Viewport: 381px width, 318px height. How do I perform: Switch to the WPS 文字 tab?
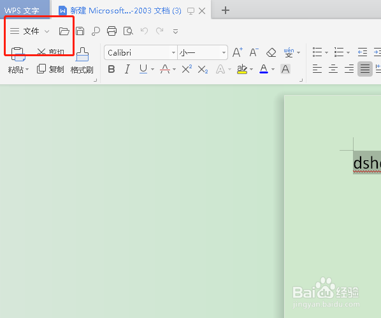25,10
